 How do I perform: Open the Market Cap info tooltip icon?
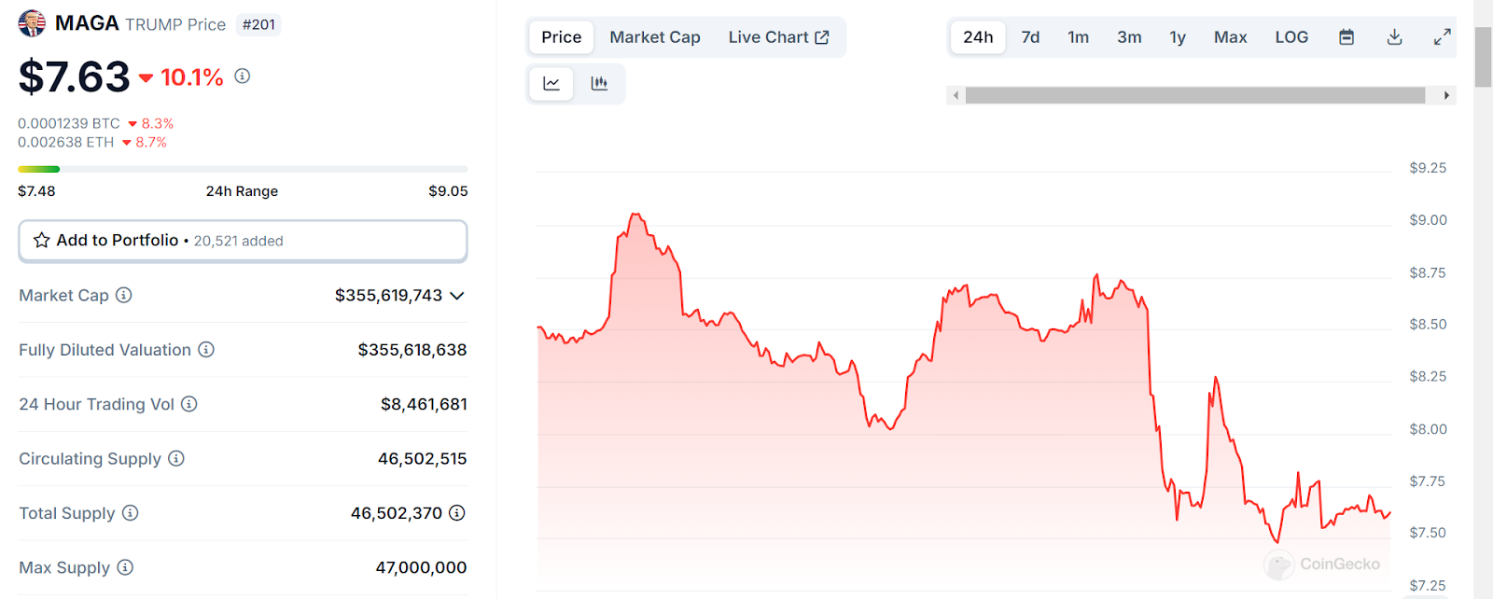123,295
